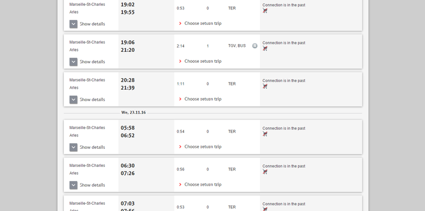Image resolution: width=425 pixels, height=211 pixels.
Task: Click crossed-out cart icon for 05:58 connection
Action: (265, 134)
